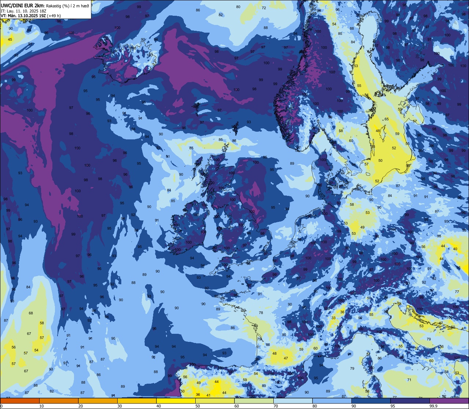This screenshot has width=469, height=409.
Task: Click the legend tick label '99.9'
Action: (434, 406)
